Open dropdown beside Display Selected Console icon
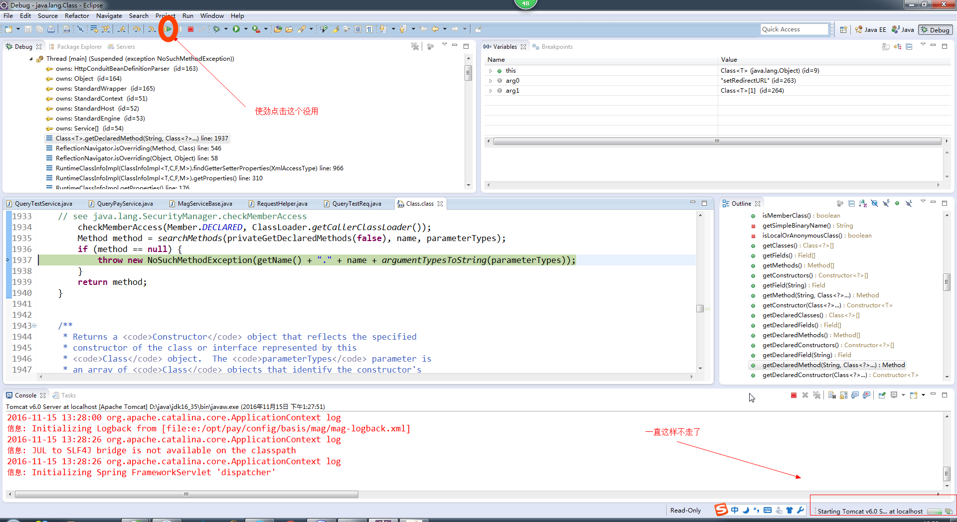Viewport: 957px width, 522px height. pyautogui.click(x=903, y=395)
